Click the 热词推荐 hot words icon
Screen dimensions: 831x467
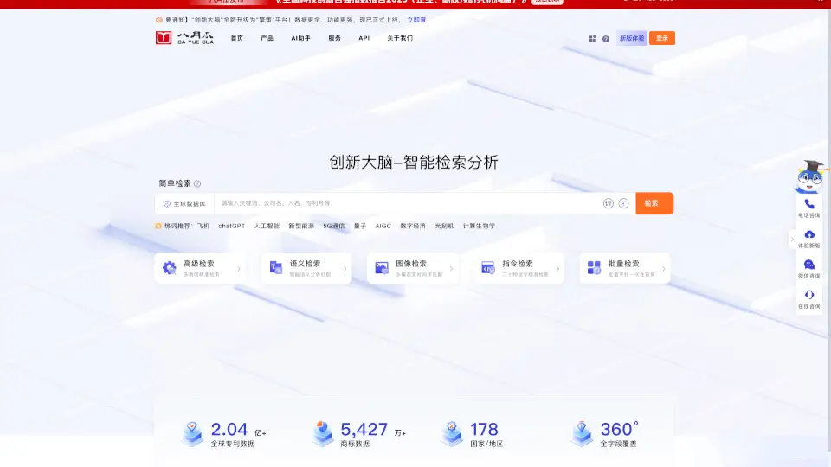click(x=158, y=226)
